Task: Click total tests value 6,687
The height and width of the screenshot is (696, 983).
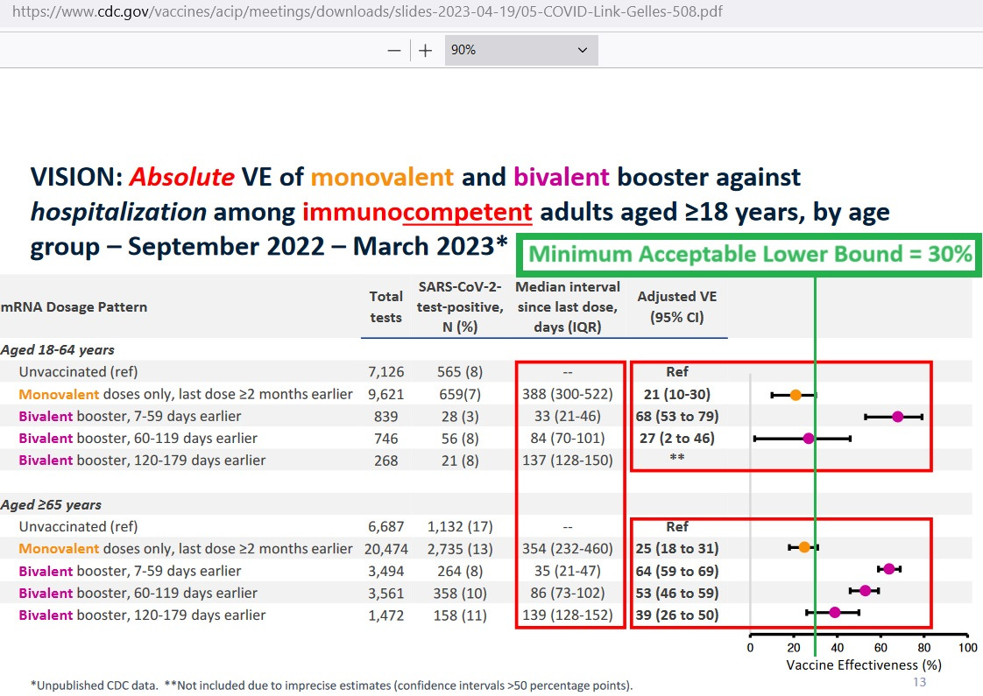Action: 386,527
